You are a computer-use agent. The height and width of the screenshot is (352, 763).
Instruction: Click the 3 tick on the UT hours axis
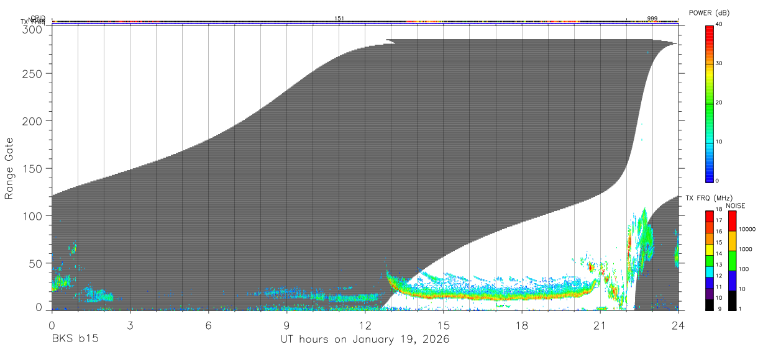(x=130, y=325)
